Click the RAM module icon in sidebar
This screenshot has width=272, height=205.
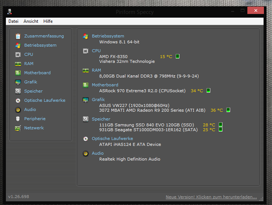[18, 64]
